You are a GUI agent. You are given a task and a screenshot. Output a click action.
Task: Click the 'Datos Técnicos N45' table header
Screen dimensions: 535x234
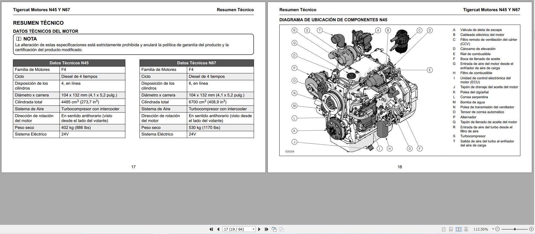point(69,63)
